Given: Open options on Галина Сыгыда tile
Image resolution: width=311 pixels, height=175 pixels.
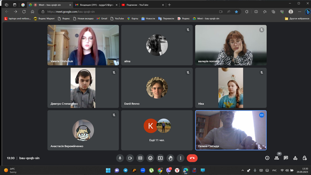Looking at the screenshot, I should 262,115.
